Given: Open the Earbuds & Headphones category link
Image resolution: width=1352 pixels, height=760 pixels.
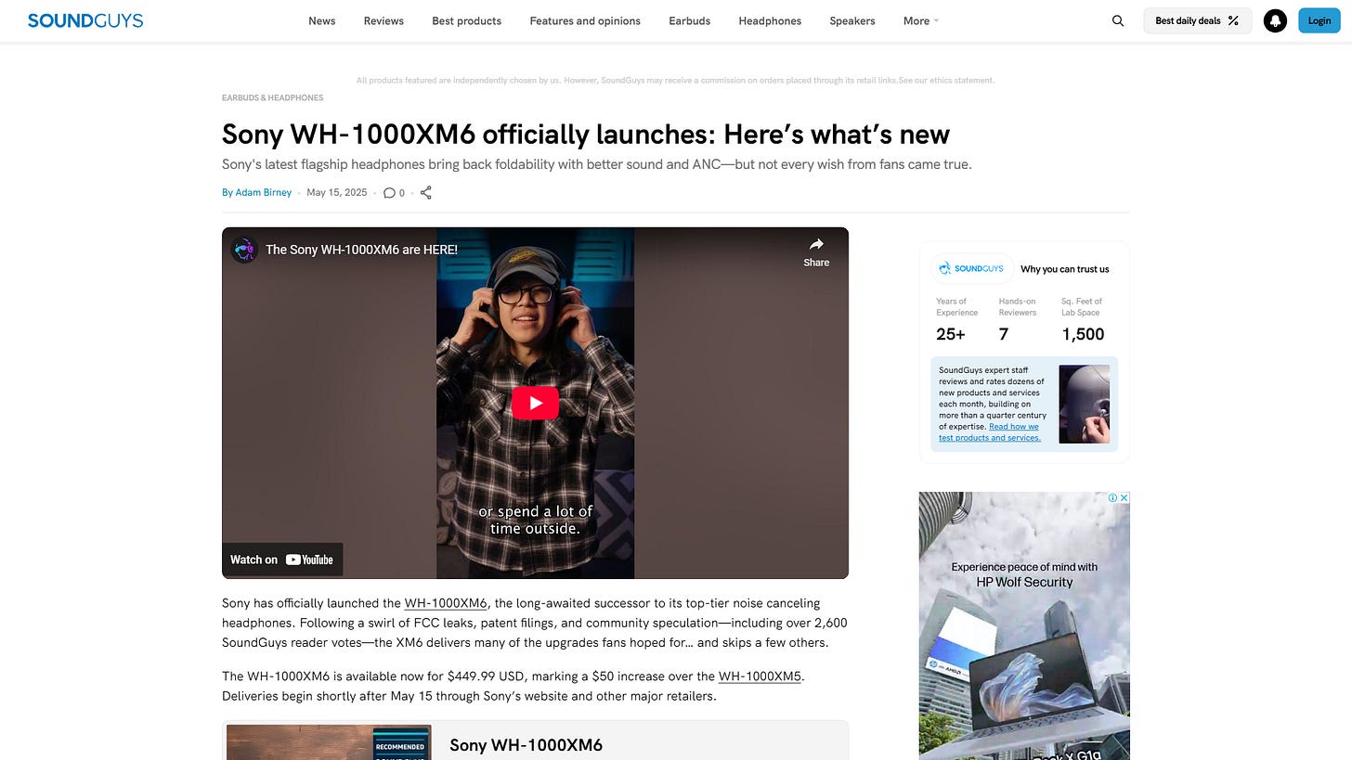Looking at the screenshot, I should pyautogui.click(x=272, y=97).
